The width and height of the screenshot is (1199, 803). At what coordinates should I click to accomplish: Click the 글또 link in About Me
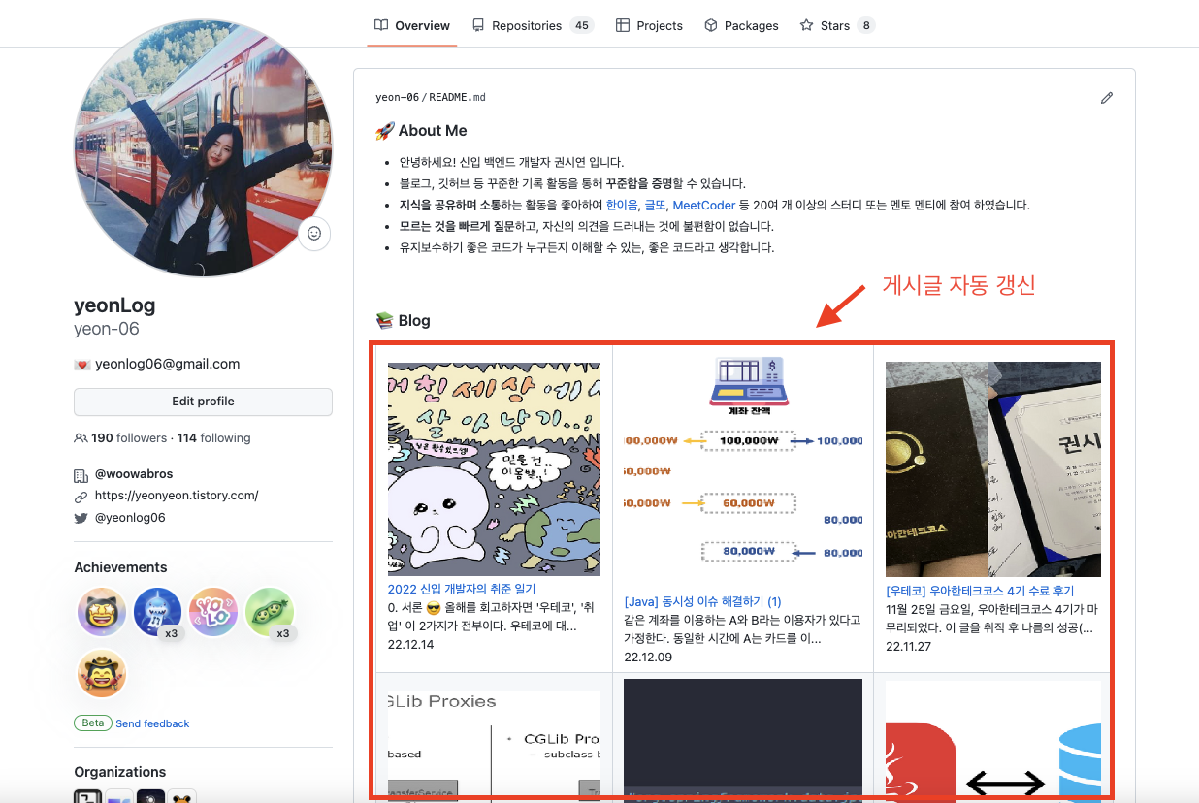pyautogui.click(x=655, y=205)
